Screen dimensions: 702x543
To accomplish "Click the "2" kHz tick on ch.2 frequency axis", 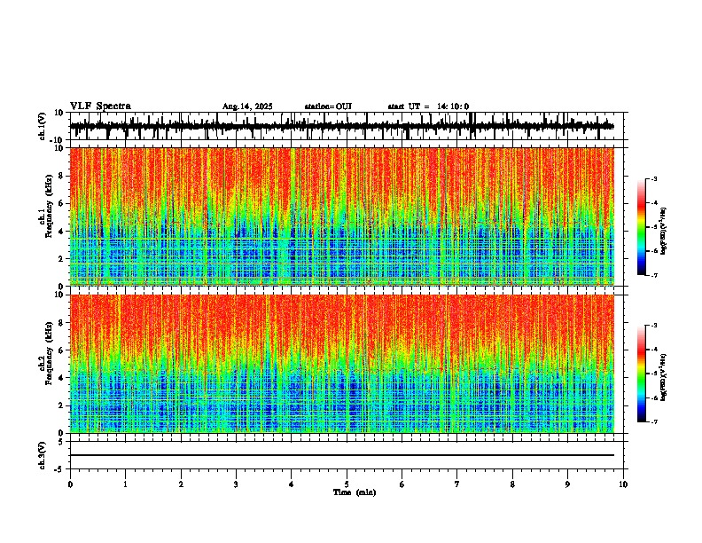I will click(62, 405).
